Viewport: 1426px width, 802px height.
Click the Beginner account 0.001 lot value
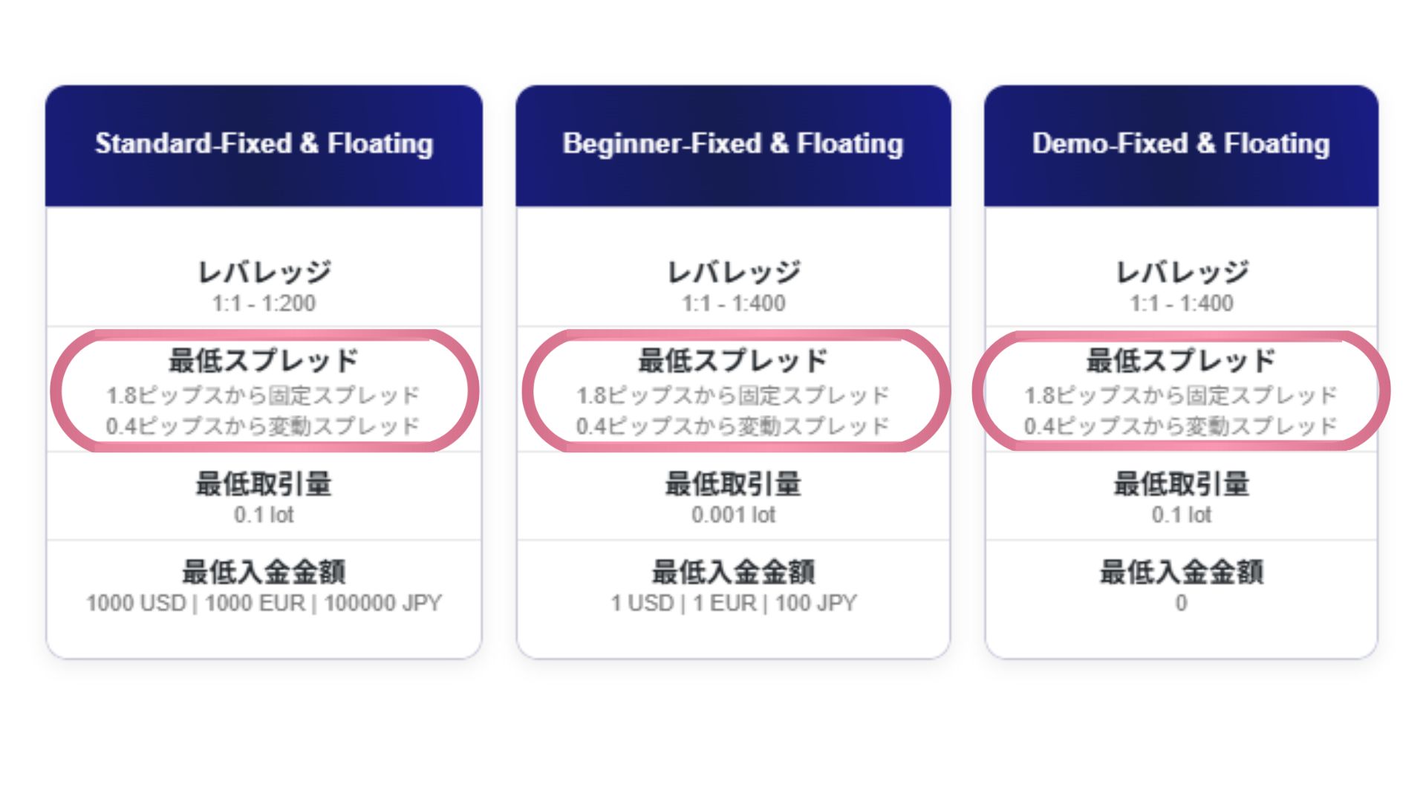coord(733,515)
